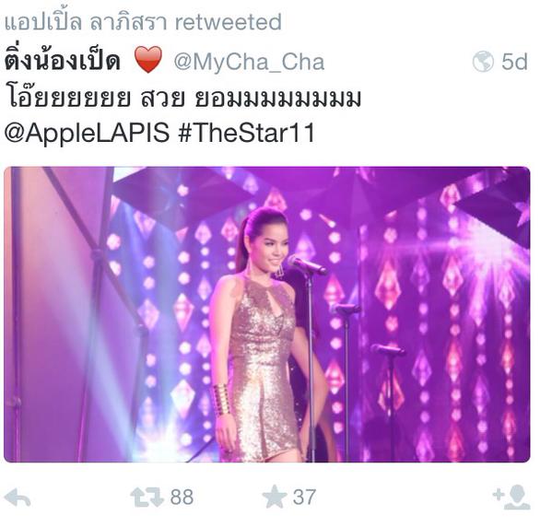Screen dimensions: 552x527
Task: Click the Thai tweet text โอ๊ยยยยยย สวย
Action: click(95, 99)
